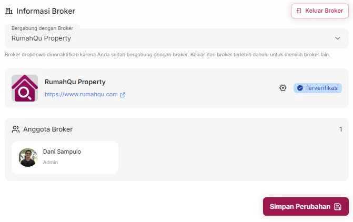353x222 pixels.
Task: Click the Informasi Broker heading text
Action: (46, 11)
